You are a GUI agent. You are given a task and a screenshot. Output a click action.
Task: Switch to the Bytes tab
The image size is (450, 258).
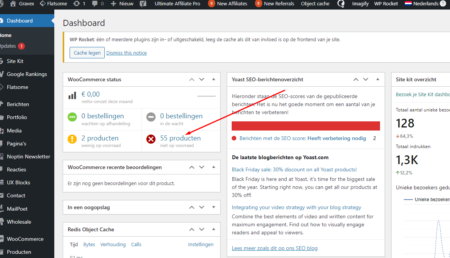[89, 245]
